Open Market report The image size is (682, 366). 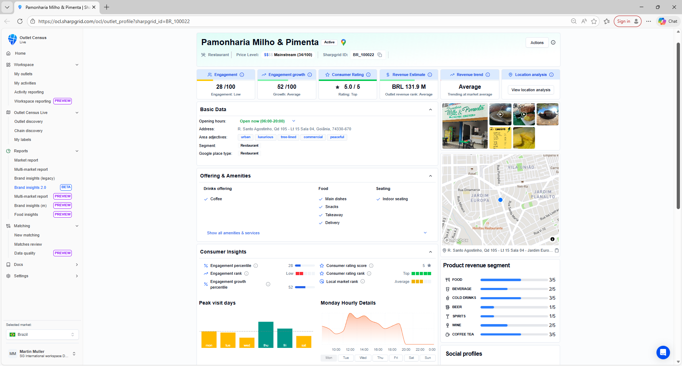(26, 160)
